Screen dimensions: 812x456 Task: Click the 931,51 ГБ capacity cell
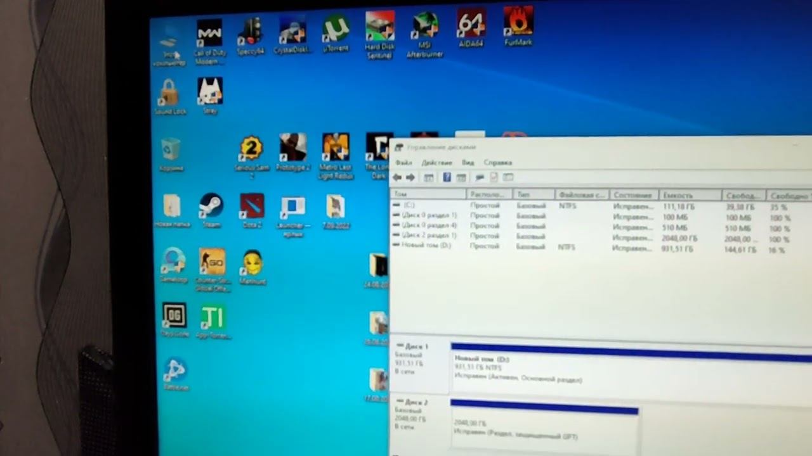coord(678,250)
